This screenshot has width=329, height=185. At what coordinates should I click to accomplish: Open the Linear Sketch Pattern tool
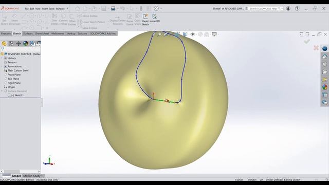[x=92, y=22]
